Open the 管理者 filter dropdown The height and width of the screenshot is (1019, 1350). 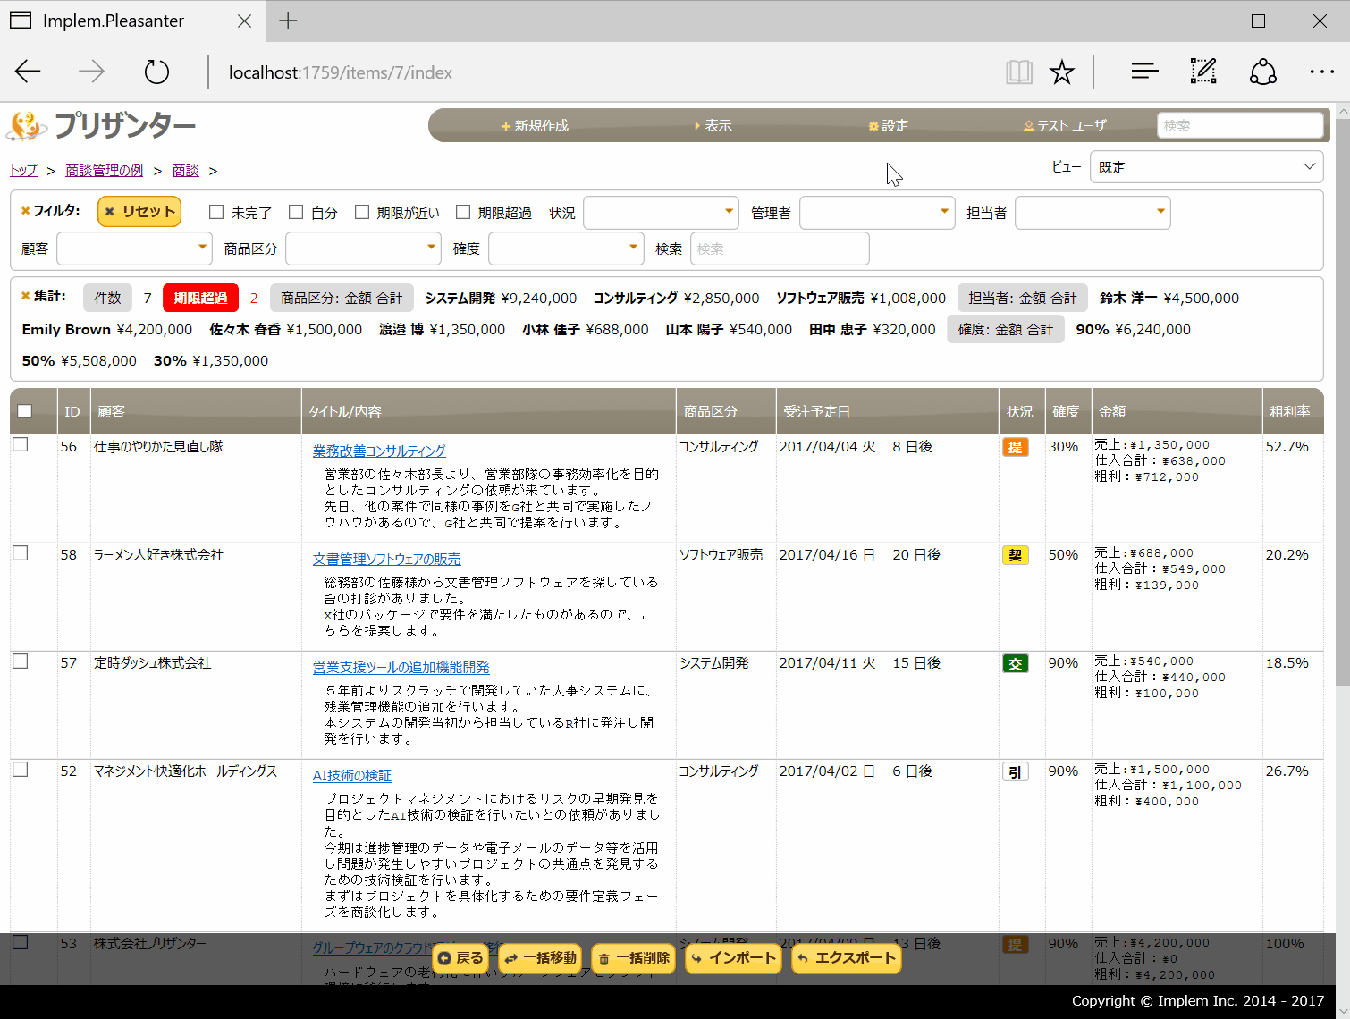click(877, 213)
